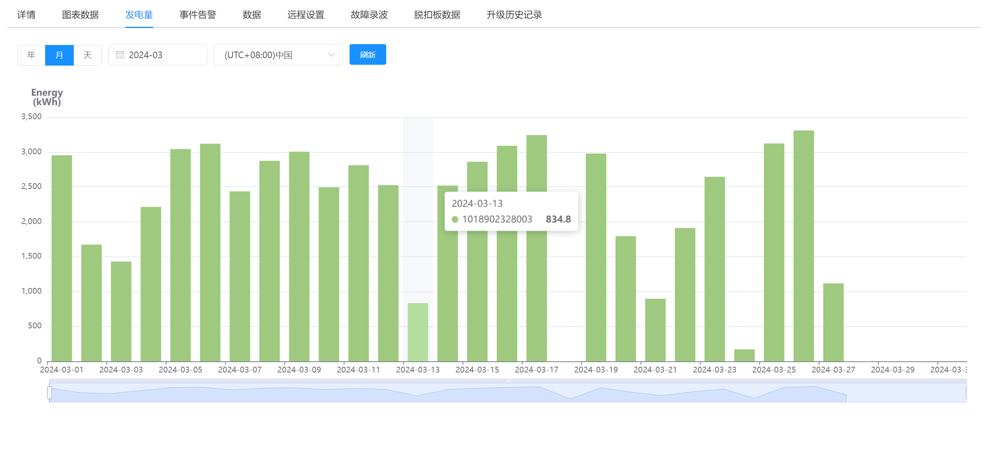Switch to the 故障录波 tab
This screenshot has height=469, width=986.
click(369, 15)
